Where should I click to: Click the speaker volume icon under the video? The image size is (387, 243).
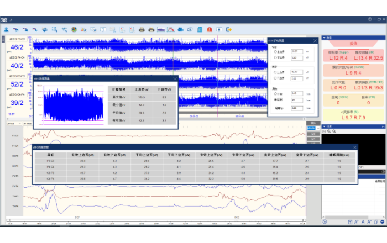click(x=383, y=172)
